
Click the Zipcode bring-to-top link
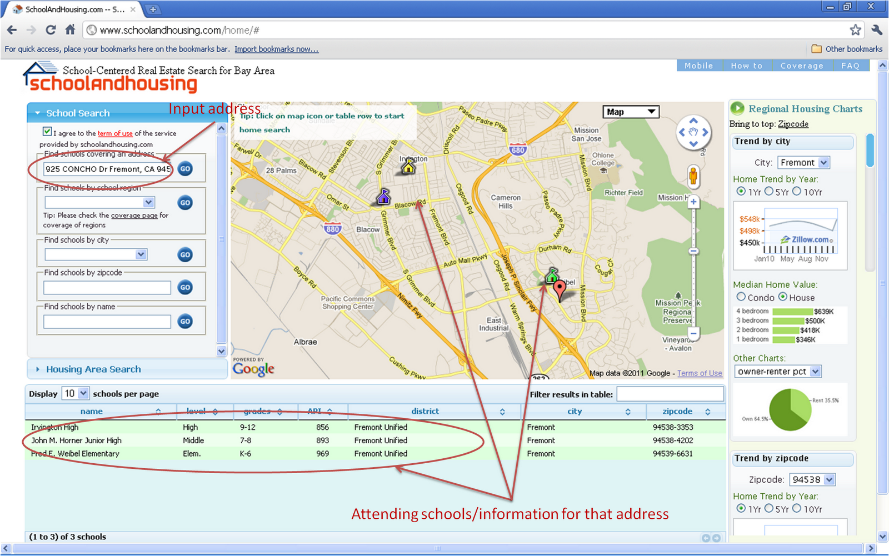793,124
